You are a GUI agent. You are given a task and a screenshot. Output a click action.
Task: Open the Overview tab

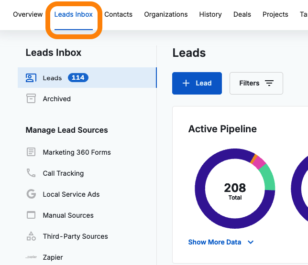pos(28,14)
